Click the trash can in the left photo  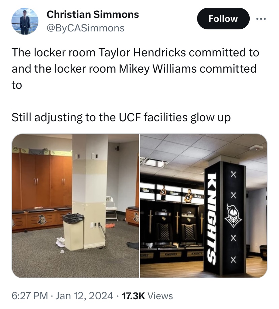(73, 232)
